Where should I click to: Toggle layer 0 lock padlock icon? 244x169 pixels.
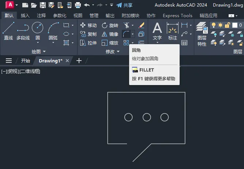(x=227, y=25)
